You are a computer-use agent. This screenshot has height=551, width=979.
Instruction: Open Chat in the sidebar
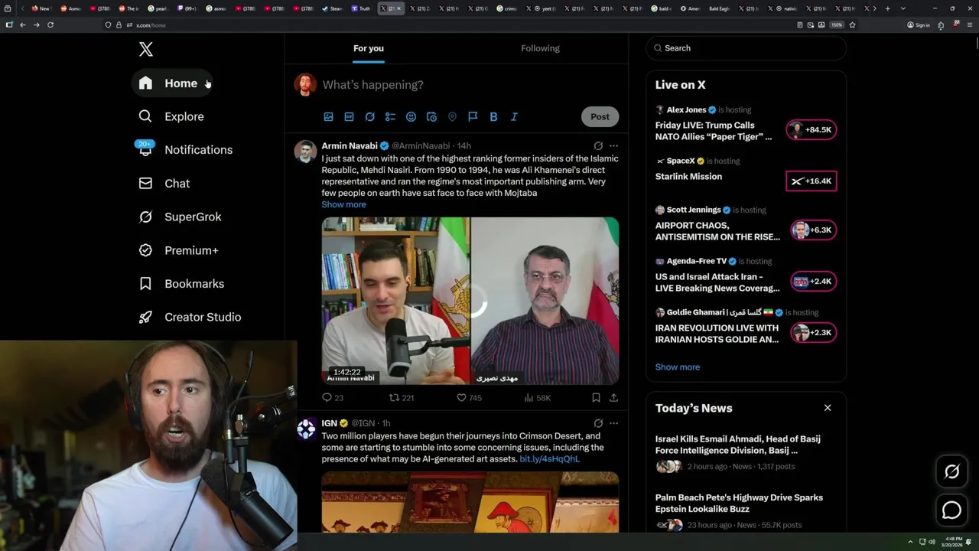(164, 184)
